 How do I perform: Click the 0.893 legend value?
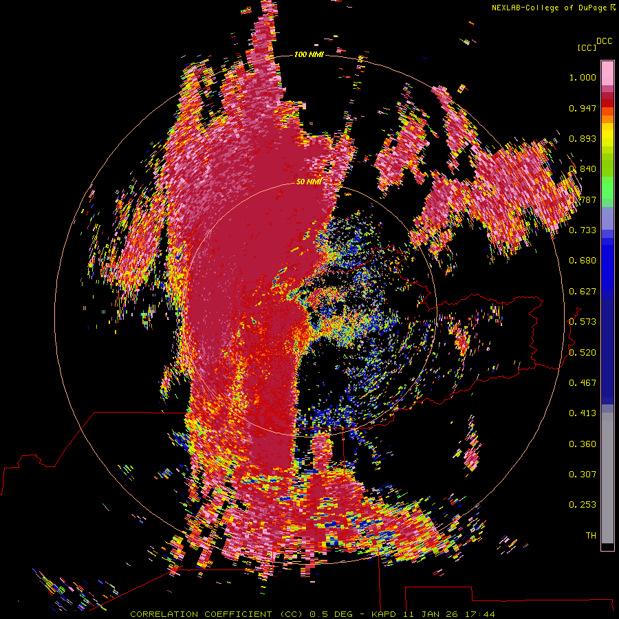click(583, 138)
